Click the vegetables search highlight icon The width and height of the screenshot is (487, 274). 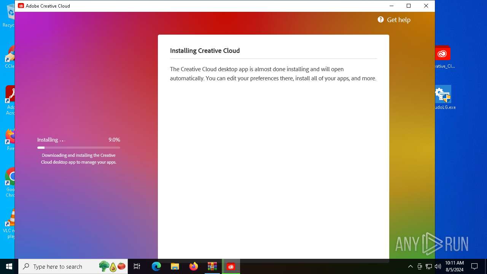click(112, 266)
